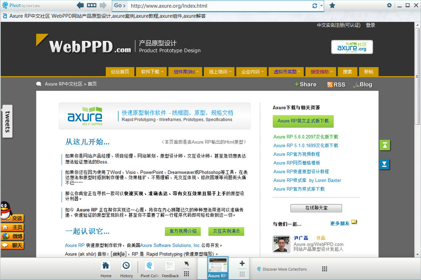Open Pivot Collections in the bottom bar
The width and height of the screenshot is (421, 280).
coord(150,269)
